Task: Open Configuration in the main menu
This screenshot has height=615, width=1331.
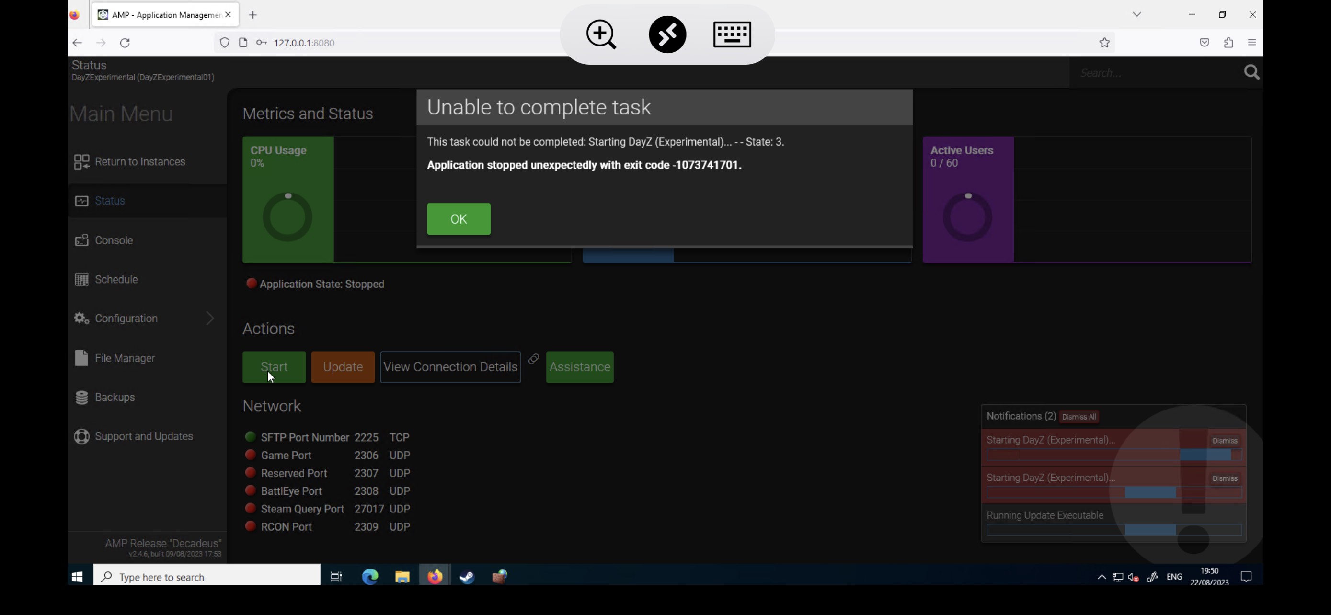Action: (147, 318)
